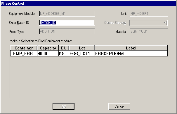The height and width of the screenshot is (114, 177).
Task: Click the Equipment Module label
Action: point(22,14)
